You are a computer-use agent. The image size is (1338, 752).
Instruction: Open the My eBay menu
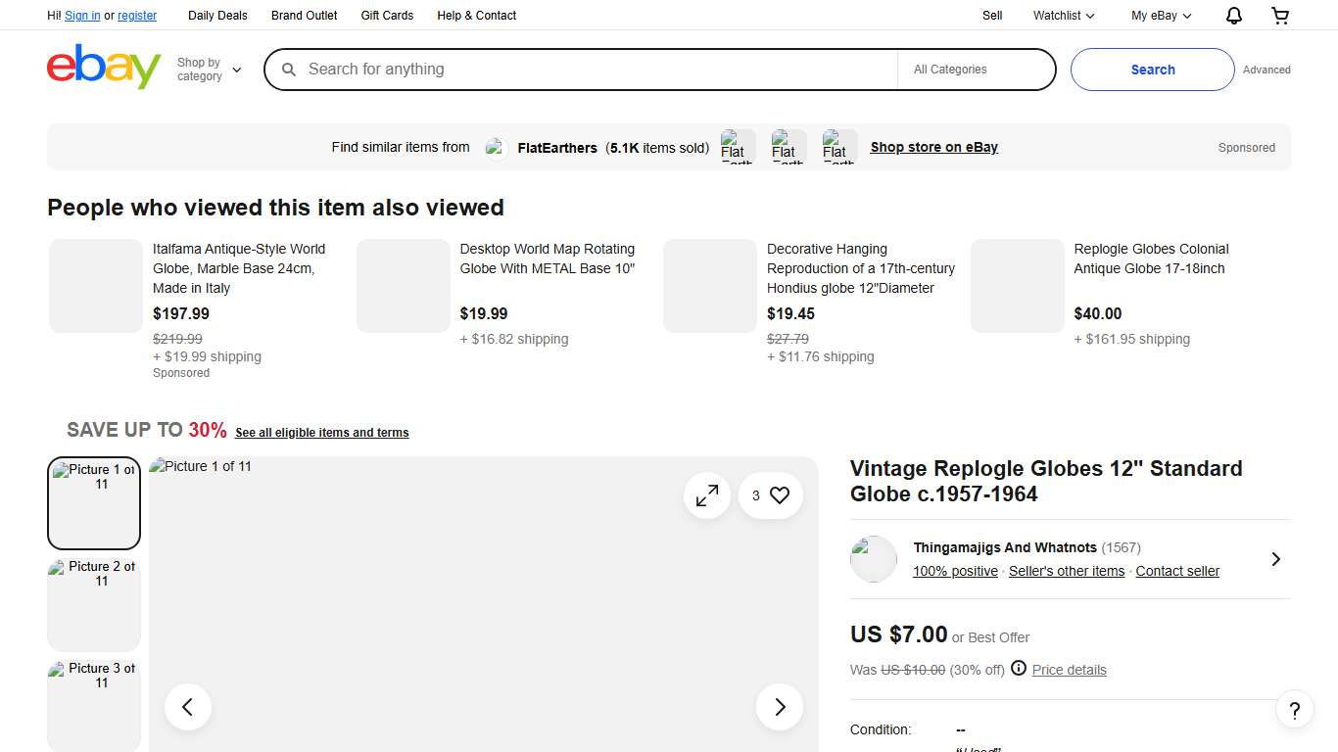(1161, 16)
